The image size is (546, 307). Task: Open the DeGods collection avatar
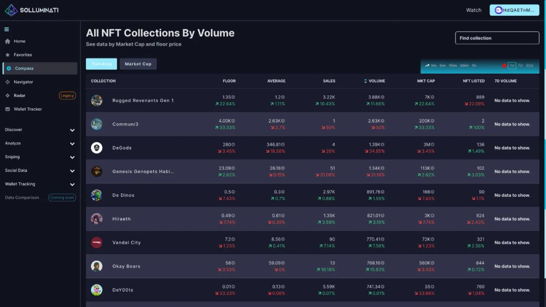tap(97, 148)
